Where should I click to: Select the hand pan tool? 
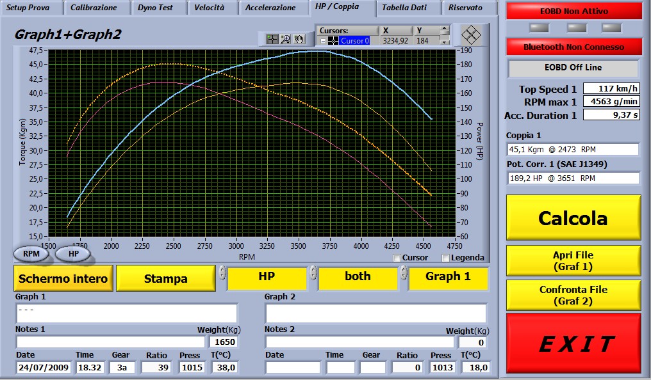coord(299,39)
